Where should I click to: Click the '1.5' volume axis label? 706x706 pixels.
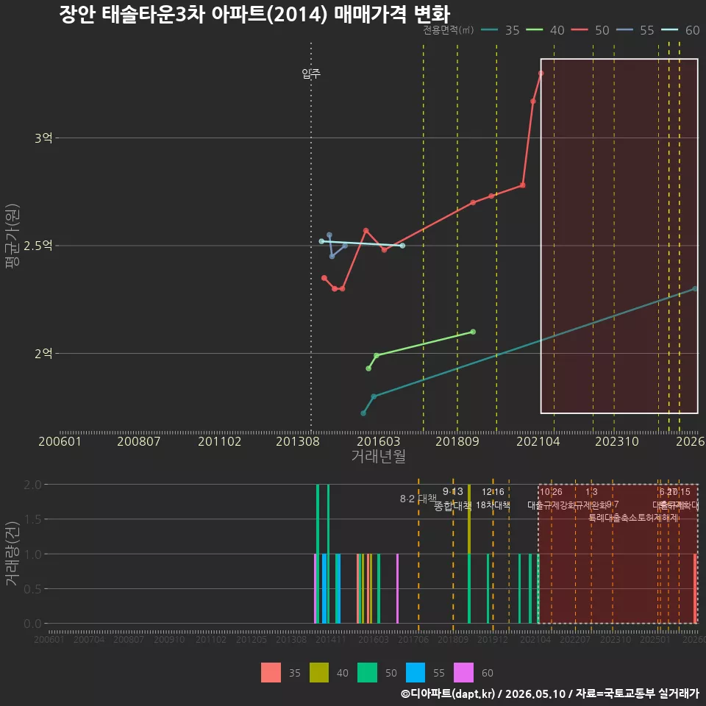tap(32, 519)
